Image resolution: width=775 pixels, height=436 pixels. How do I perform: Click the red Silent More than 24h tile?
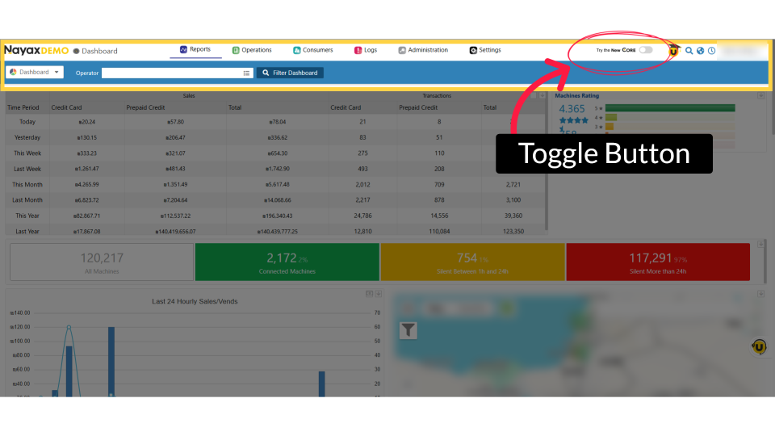coord(657,262)
